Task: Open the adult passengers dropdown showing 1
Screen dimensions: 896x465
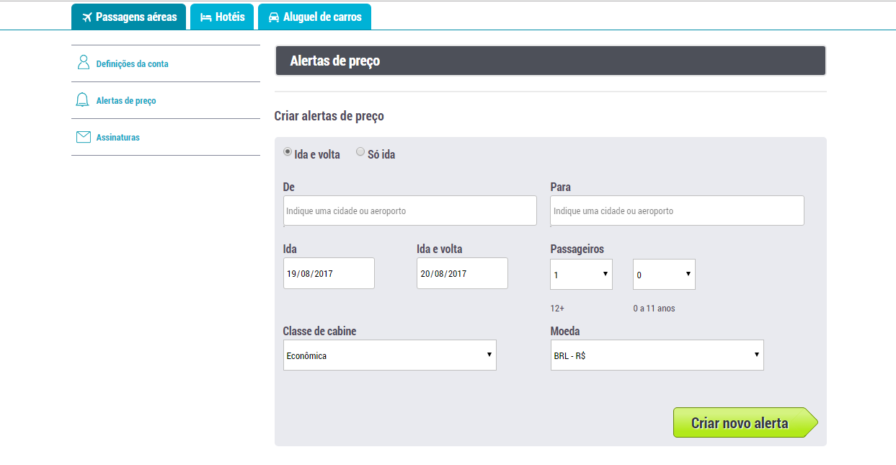Action: click(581, 274)
